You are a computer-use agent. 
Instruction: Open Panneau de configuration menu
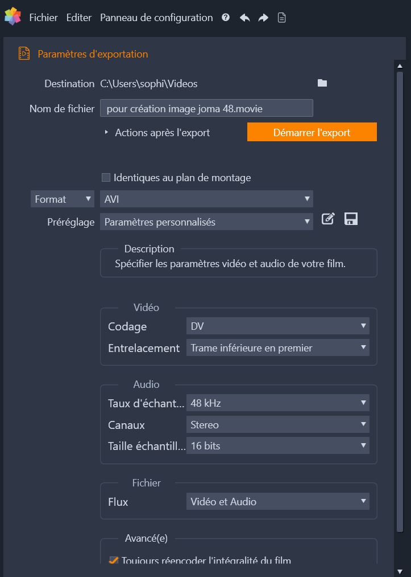pos(156,18)
